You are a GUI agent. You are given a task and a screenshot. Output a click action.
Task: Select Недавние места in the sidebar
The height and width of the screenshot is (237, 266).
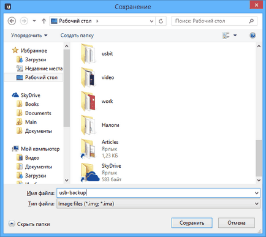pyautogui.click(x=44, y=69)
